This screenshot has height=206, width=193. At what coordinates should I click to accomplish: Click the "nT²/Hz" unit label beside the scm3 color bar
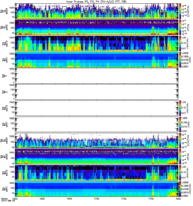(188, 157)
